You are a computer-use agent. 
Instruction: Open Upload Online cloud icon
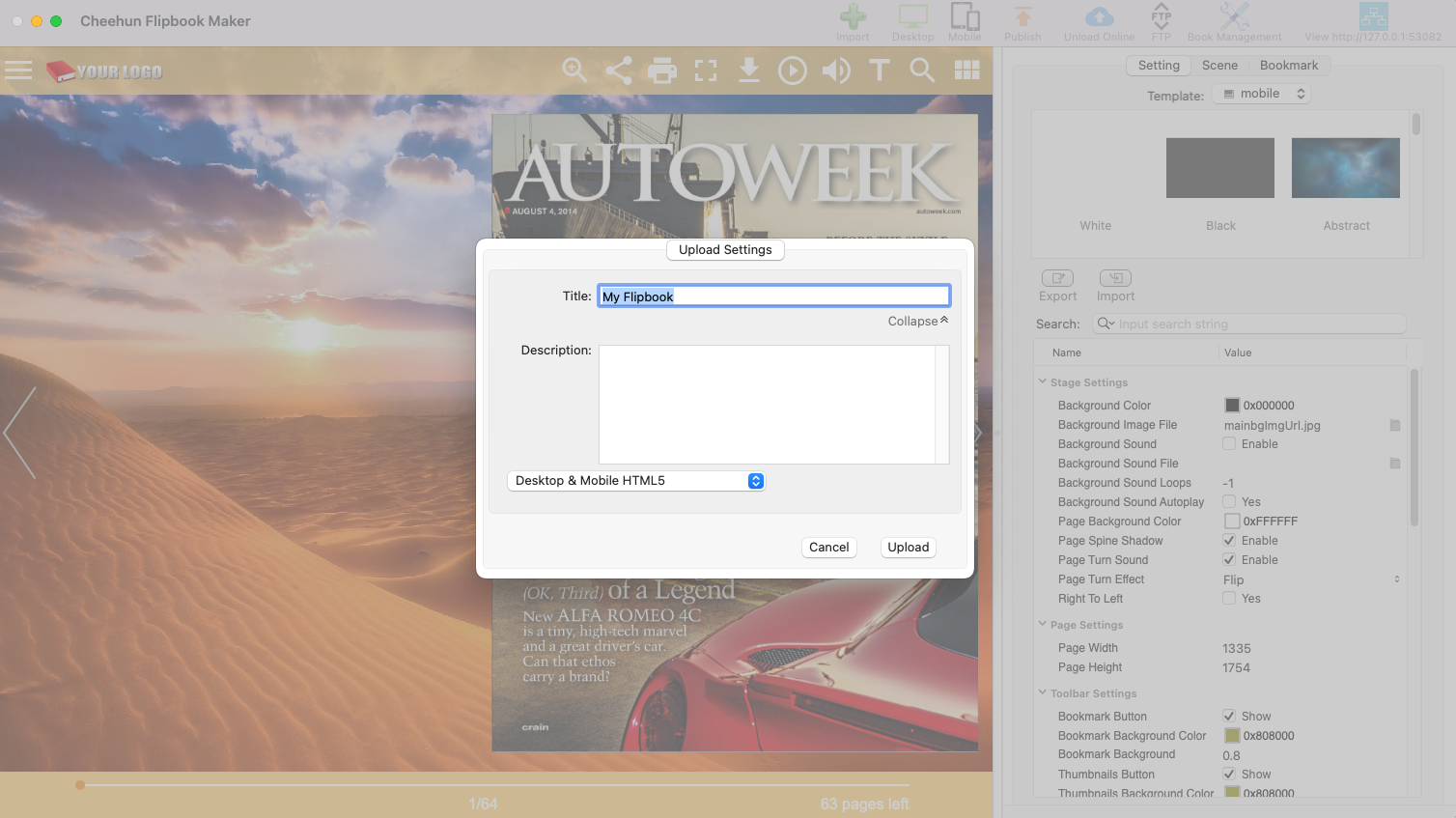(x=1099, y=17)
